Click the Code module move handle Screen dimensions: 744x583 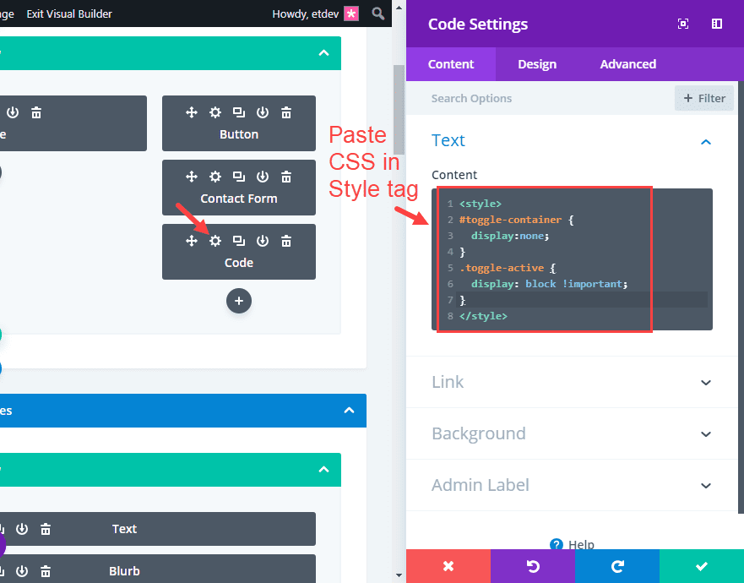tap(191, 240)
